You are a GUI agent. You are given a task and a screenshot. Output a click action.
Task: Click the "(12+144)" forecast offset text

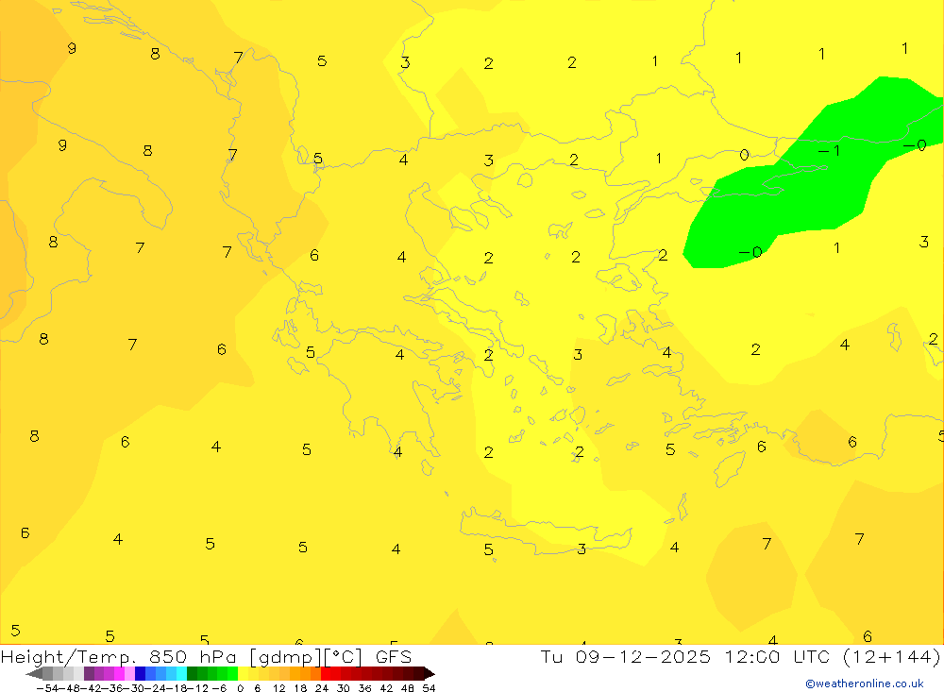coord(892,657)
